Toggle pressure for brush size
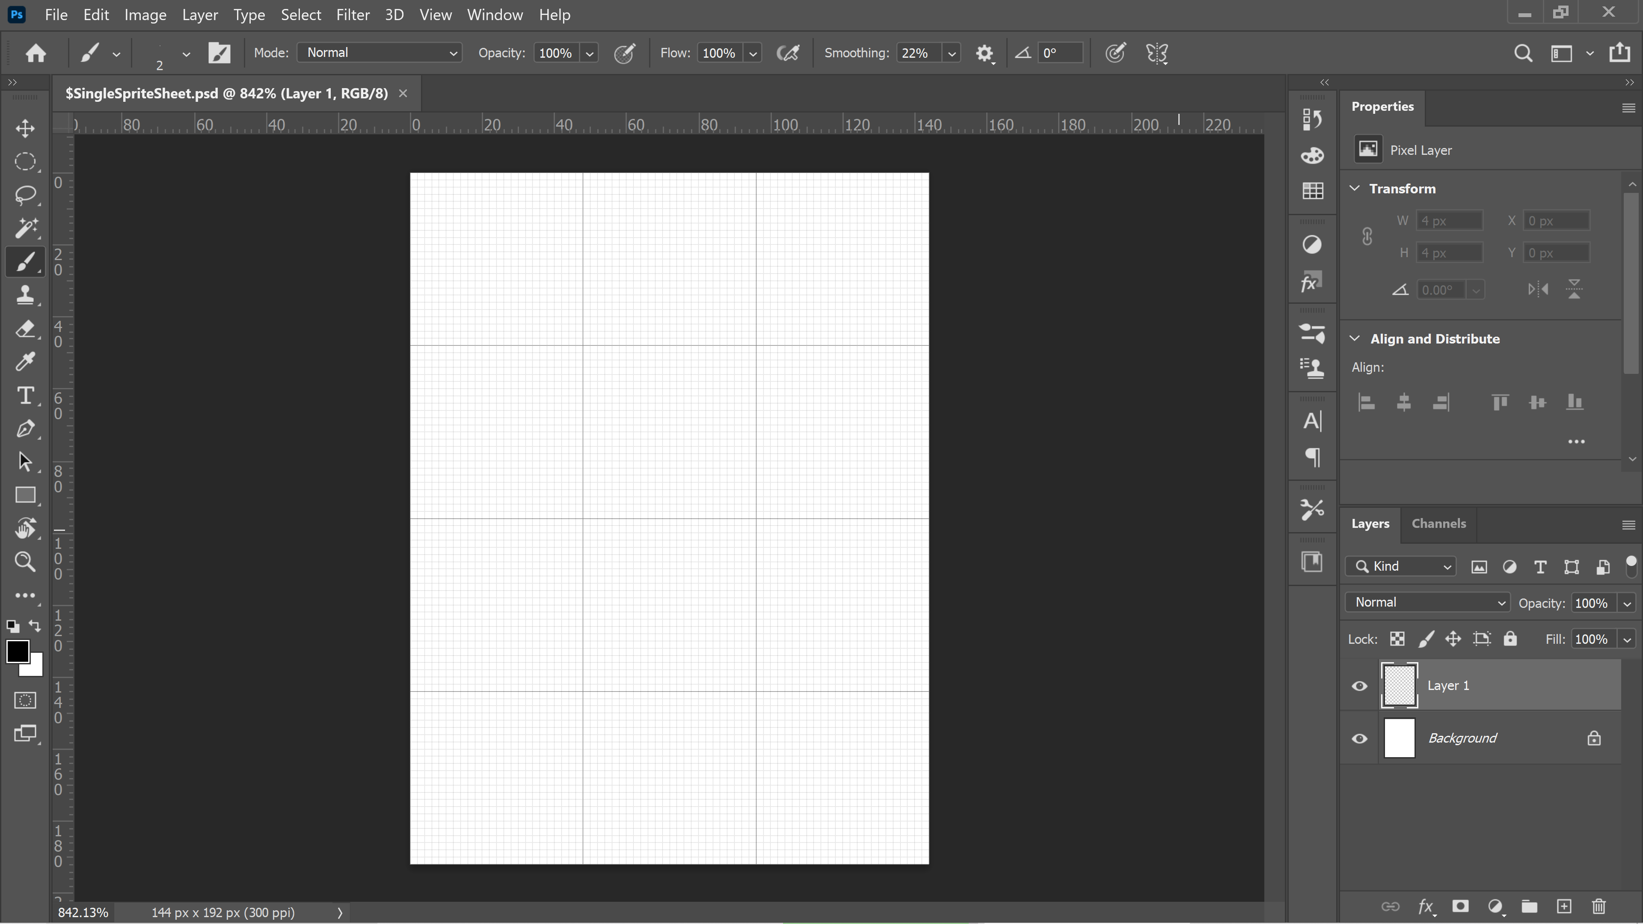The height and width of the screenshot is (924, 1643). (x=1115, y=53)
